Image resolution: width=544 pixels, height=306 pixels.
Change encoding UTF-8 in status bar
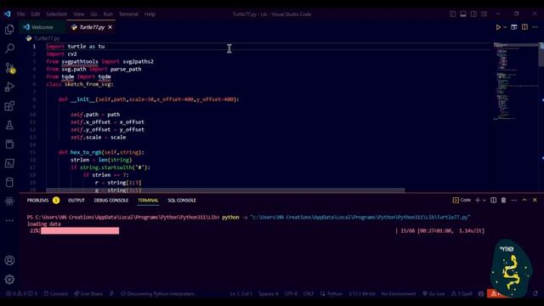[x=291, y=294]
